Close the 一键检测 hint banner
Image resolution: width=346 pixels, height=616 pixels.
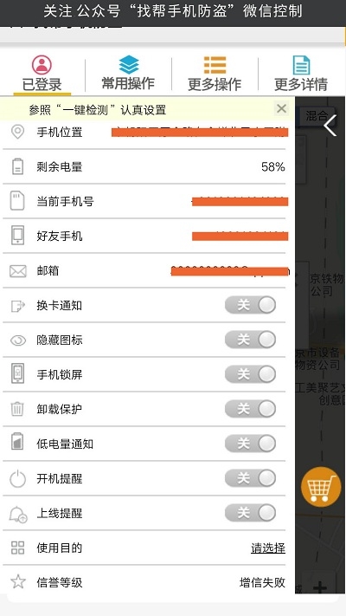coord(281,108)
